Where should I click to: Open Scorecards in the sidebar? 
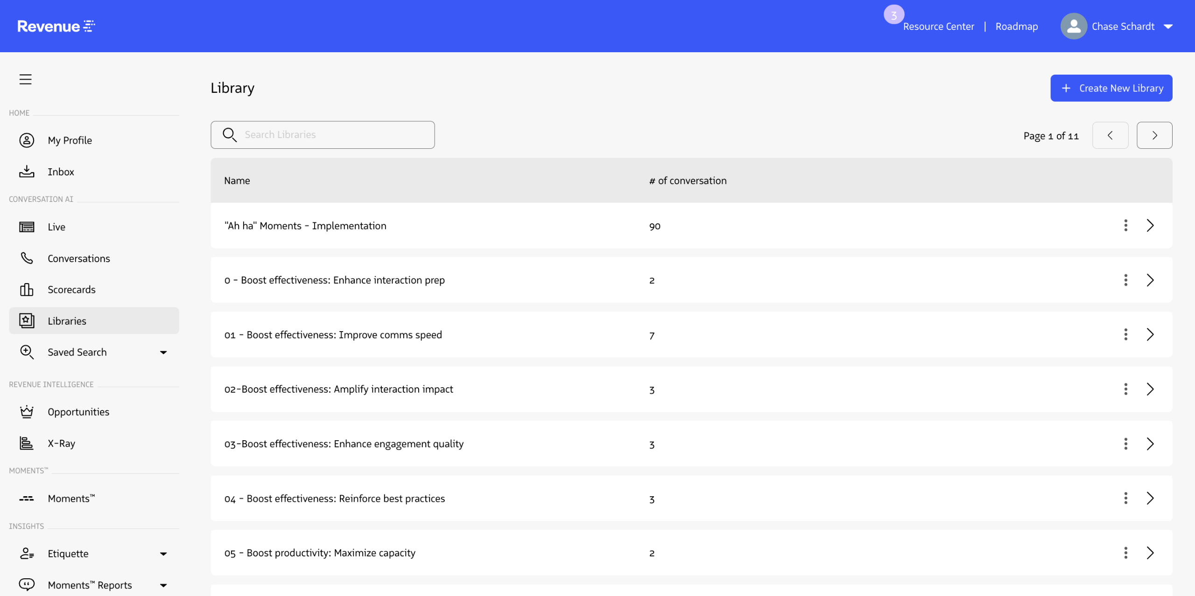point(71,290)
